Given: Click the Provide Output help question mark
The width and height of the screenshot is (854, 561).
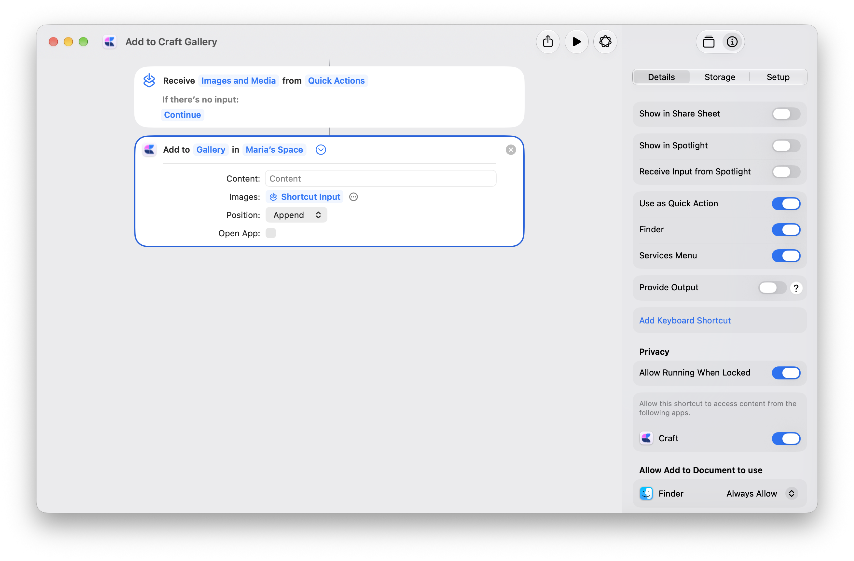Looking at the screenshot, I should point(796,288).
